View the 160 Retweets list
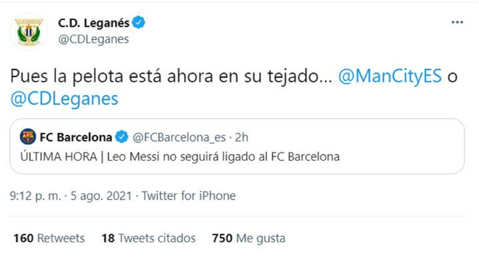This screenshot has height=269, width=479. [49, 238]
